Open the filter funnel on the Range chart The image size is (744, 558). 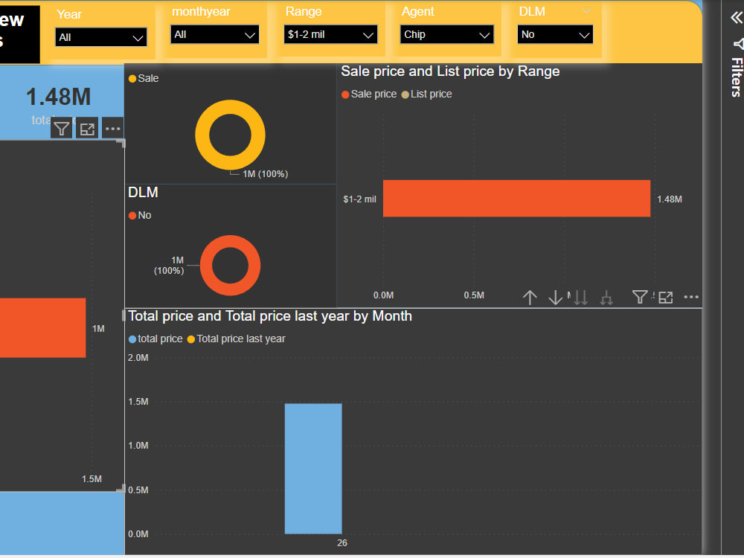pyautogui.click(x=640, y=297)
